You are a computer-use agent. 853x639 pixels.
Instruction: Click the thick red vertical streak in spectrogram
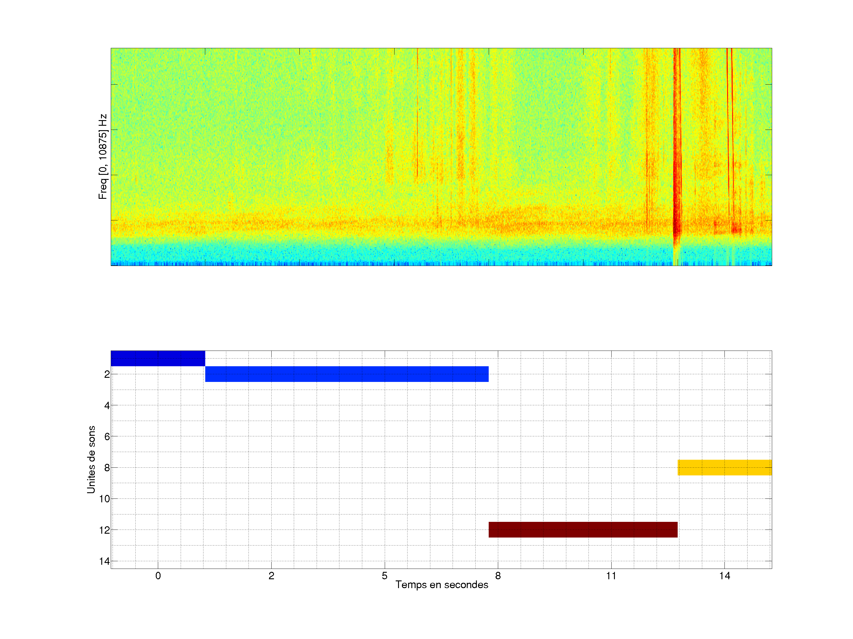click(x=676, y=154)
